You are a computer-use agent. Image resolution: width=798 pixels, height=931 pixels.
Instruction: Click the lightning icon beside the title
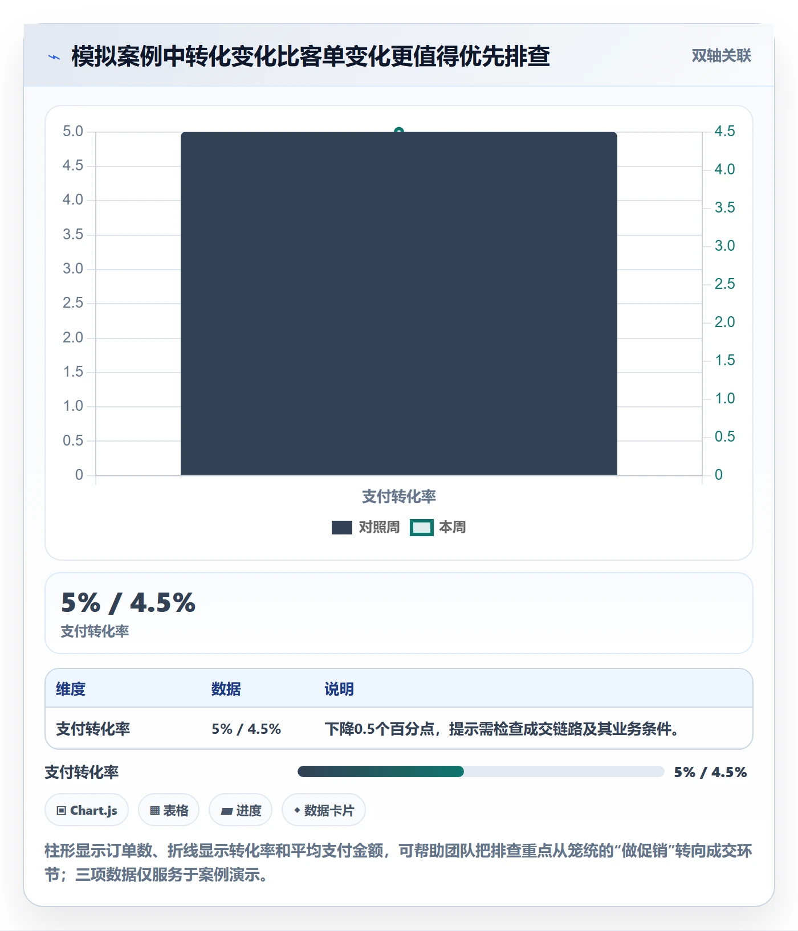point(54,57)
